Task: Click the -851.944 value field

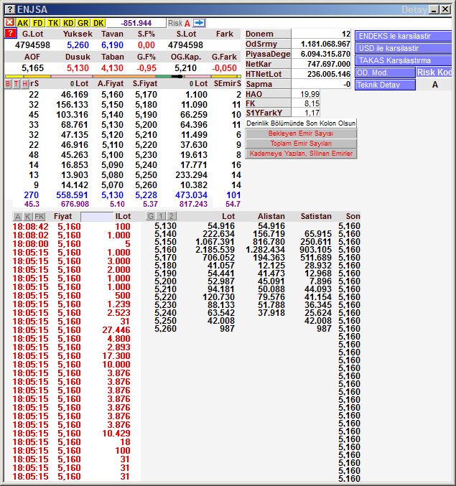Action: (136, 23)
